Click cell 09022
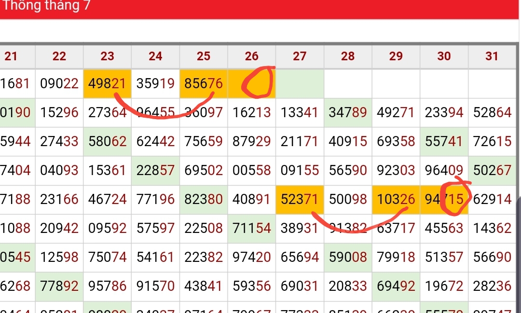 (59, 84)
